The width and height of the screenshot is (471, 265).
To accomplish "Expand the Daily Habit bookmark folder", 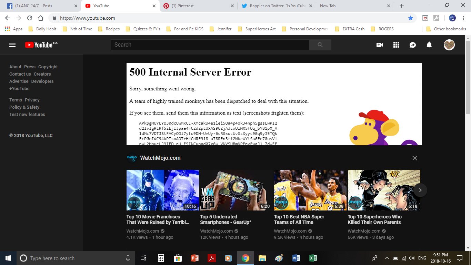I will (x=42, y=29).
